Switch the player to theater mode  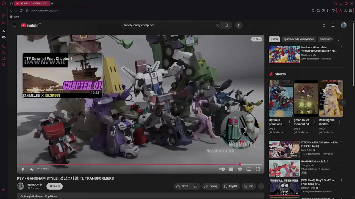coord(249,169)
